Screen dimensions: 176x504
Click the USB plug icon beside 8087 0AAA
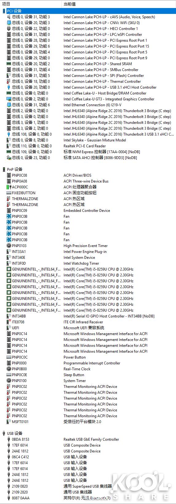pyautogui.click(x=9, y=498)
